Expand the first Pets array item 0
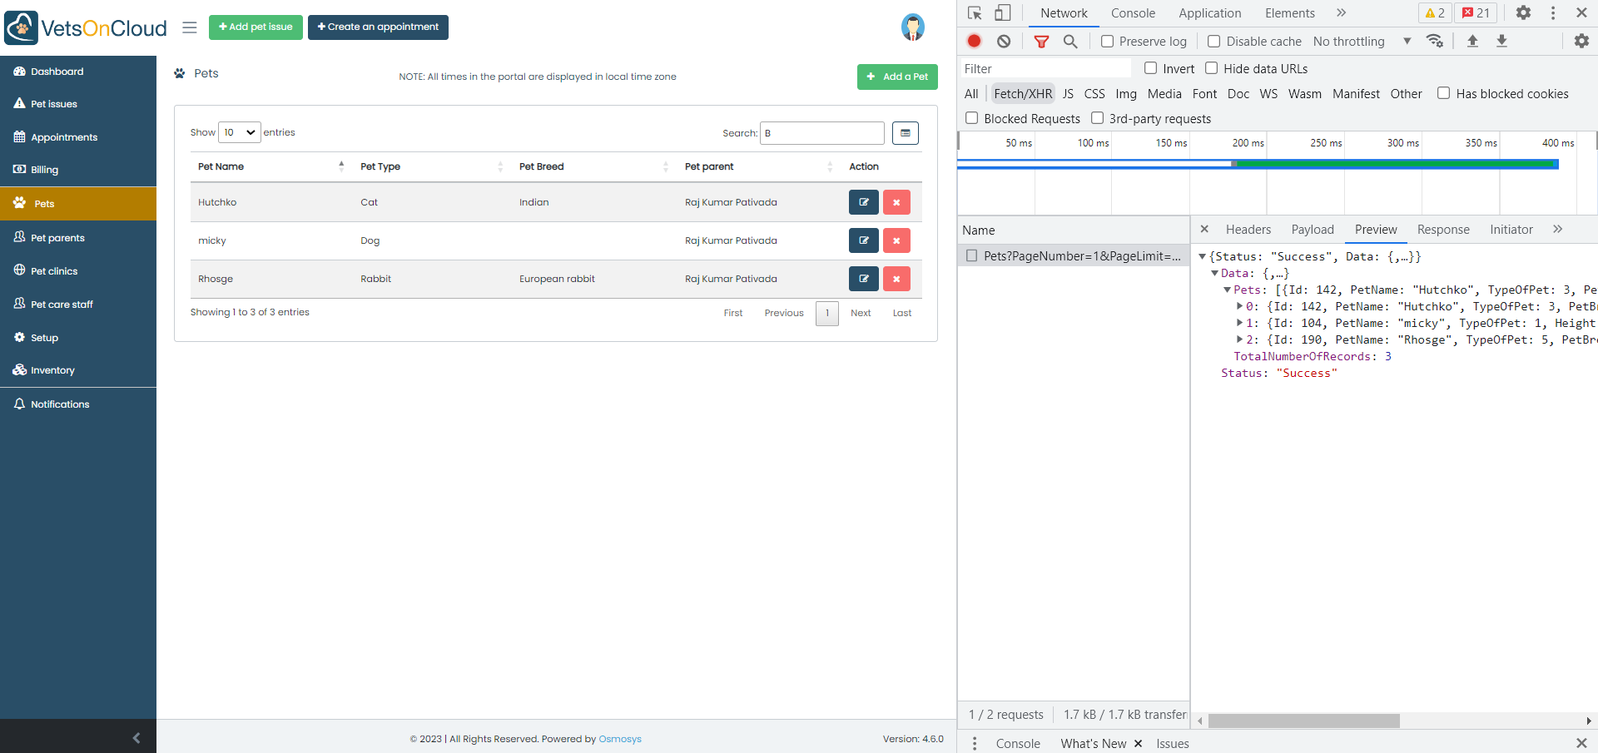1598x753 pixels. [1239, 306]
